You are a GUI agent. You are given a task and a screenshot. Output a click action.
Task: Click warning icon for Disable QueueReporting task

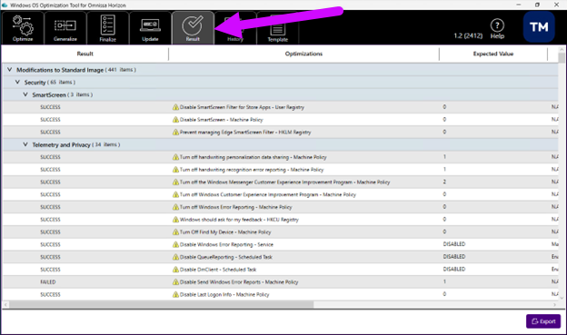(175, 257)
